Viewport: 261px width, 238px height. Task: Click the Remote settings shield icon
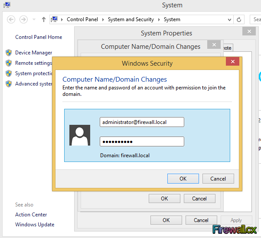pyautogui.click(x=9, y=63)
